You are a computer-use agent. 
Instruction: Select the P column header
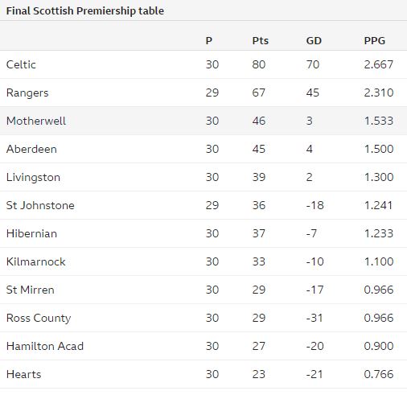pyautogui.click(x=209, y=41)
